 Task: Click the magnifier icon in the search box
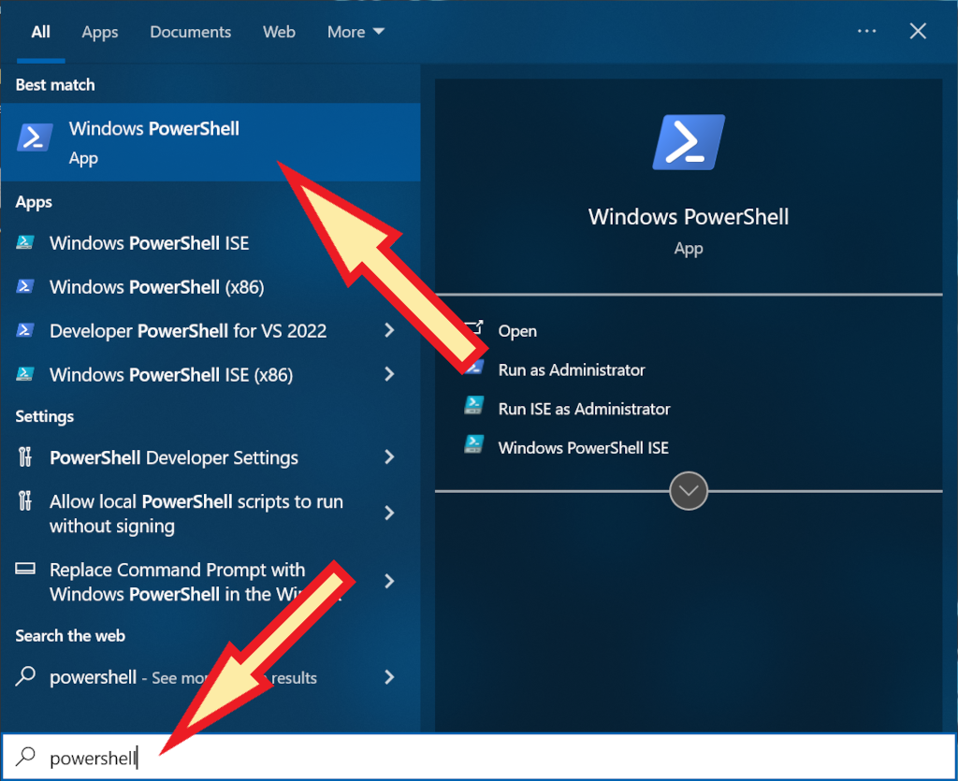point(25,757)
